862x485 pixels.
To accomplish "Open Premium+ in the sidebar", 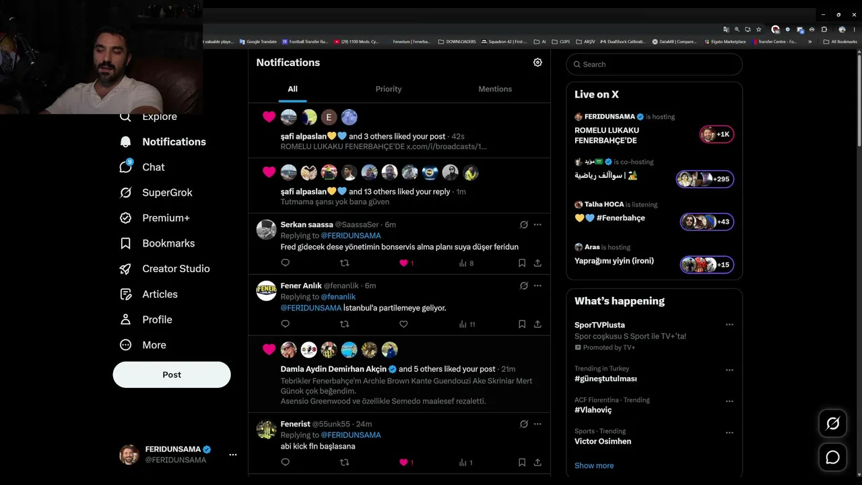I will coord(154,218).
